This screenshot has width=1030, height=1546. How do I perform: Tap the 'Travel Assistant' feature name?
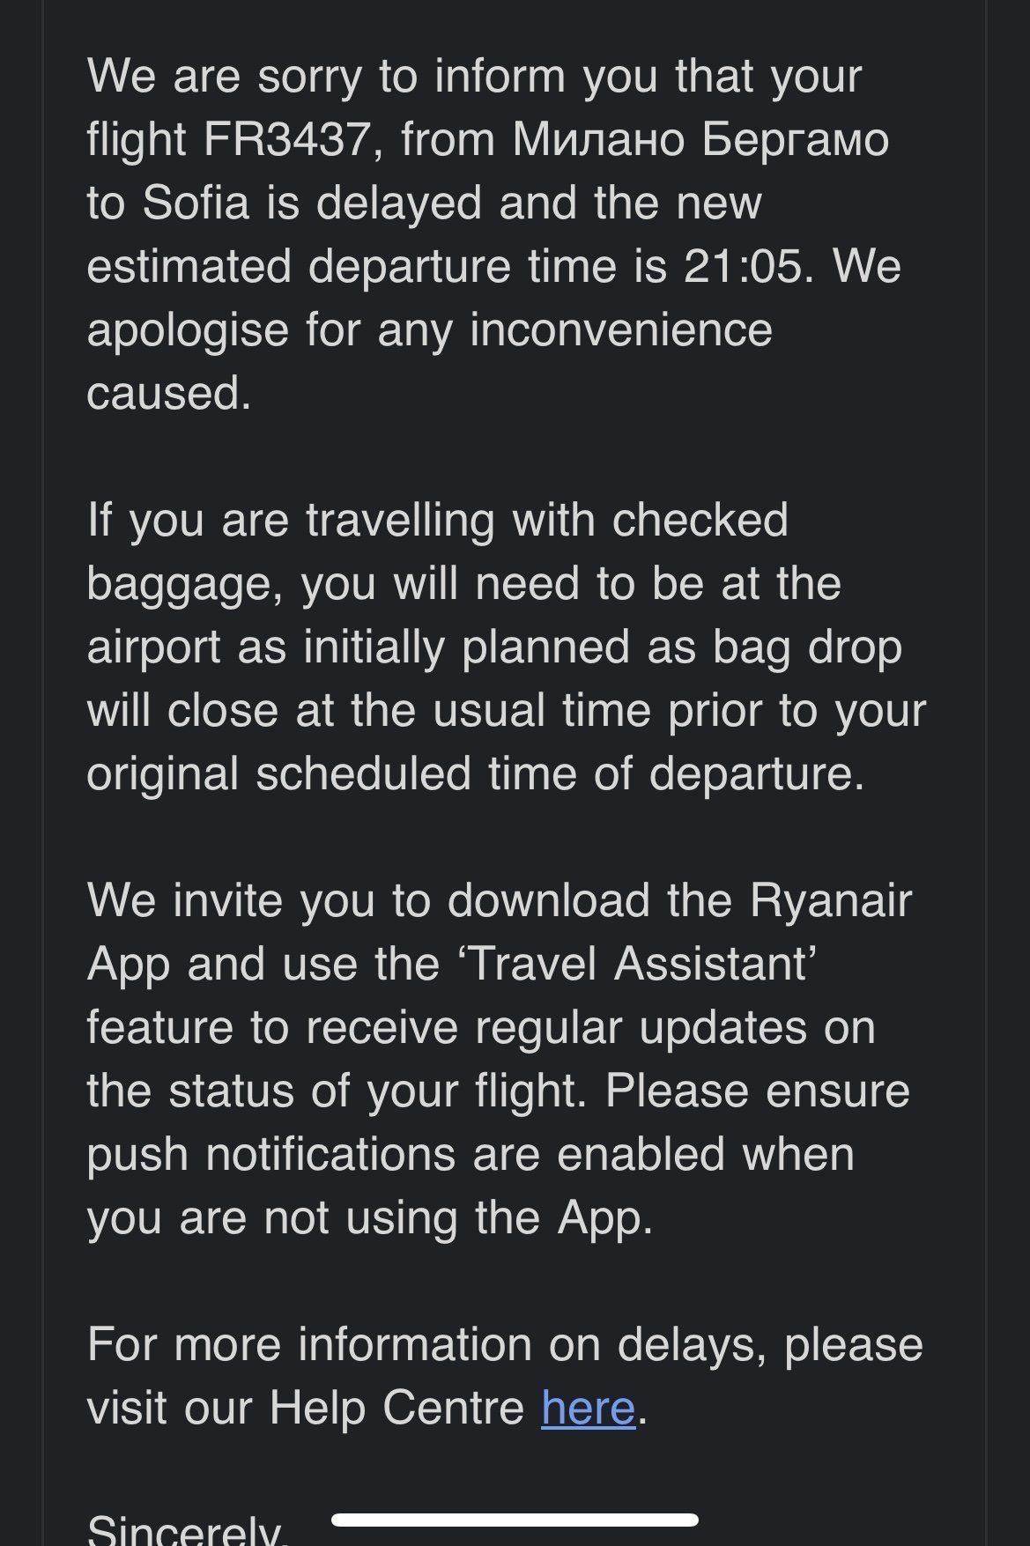[639, 964]
